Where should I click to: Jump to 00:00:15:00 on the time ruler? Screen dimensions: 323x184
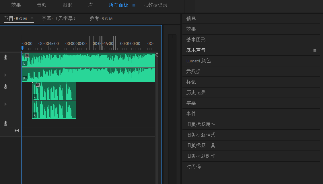coord(48,43)
